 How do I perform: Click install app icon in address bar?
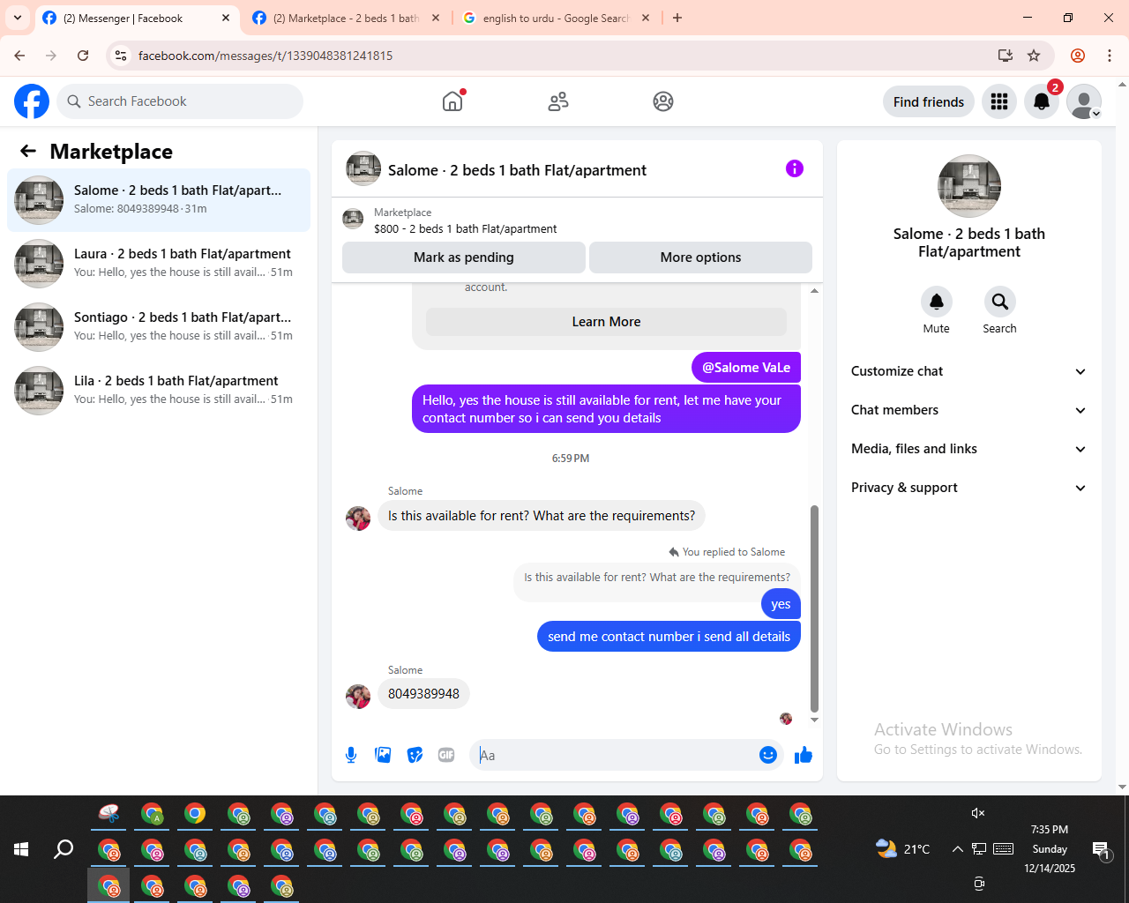(x=1006, y=56)
